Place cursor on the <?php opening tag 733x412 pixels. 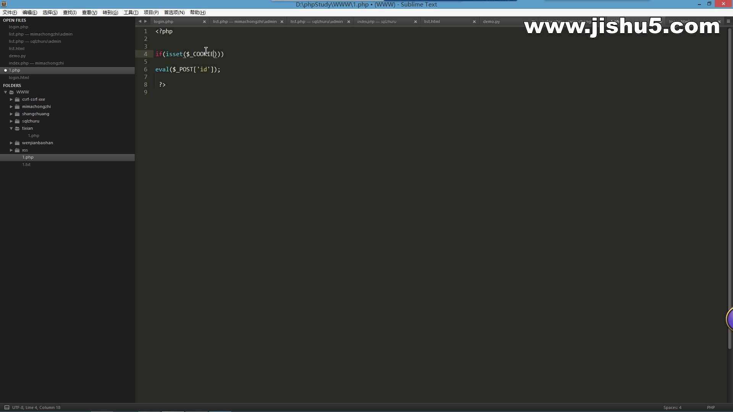(164, 31)
